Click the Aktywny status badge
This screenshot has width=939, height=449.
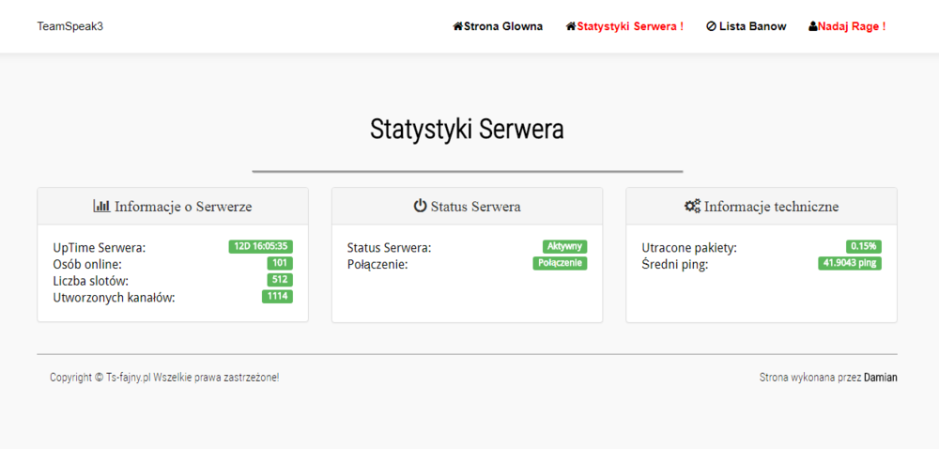tap(565, 247)
